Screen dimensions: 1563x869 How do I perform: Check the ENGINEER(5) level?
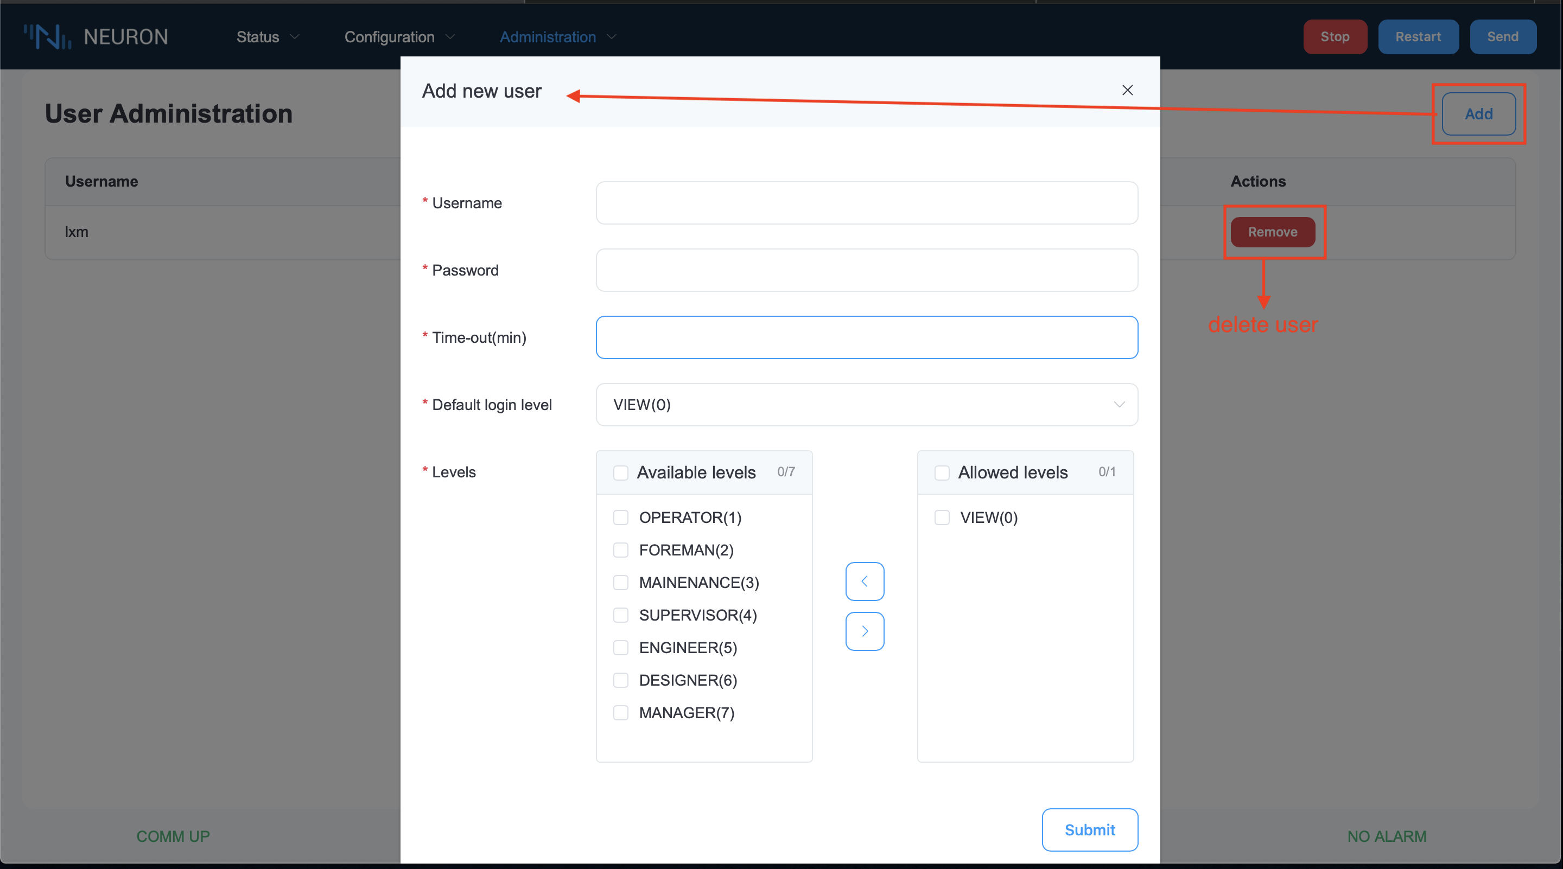[x=621, y=648]
